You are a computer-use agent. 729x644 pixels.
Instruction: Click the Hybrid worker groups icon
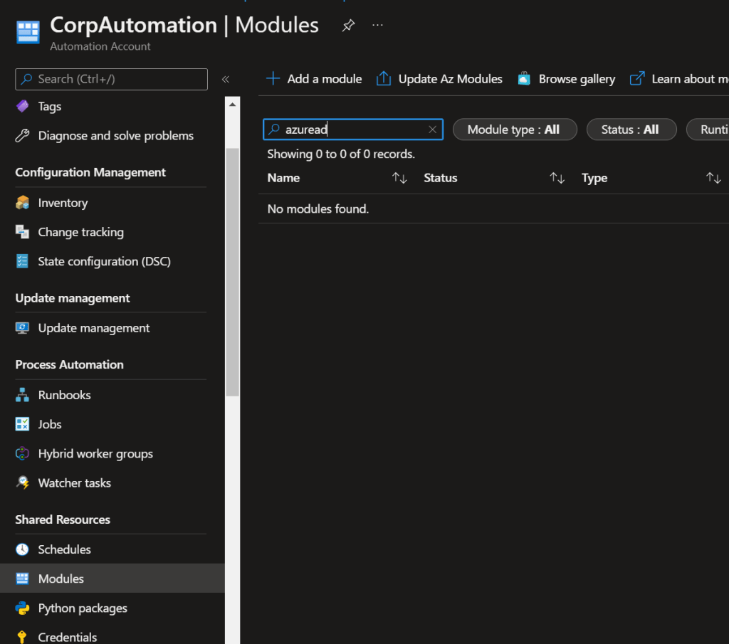pos(23,453)
